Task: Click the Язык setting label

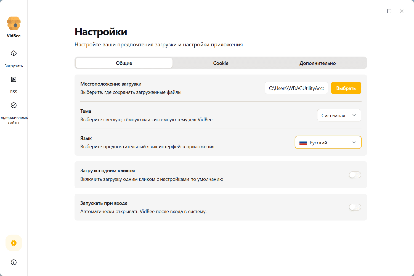Action: point(86,138)
